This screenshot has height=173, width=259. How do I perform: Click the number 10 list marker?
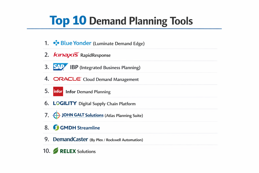(47, 151)
